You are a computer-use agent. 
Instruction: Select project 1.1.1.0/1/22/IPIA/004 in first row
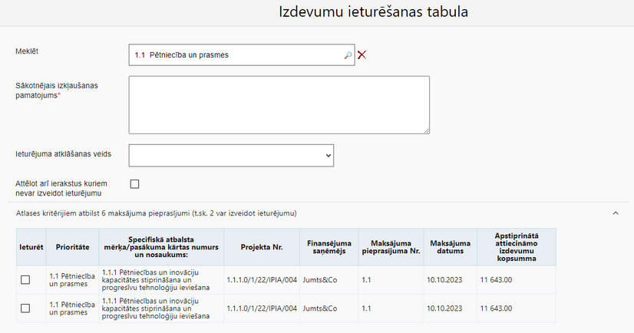[262, 279]
